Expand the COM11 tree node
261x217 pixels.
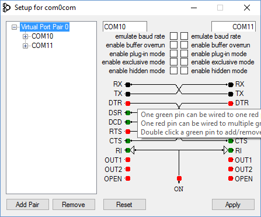point(25,46)
